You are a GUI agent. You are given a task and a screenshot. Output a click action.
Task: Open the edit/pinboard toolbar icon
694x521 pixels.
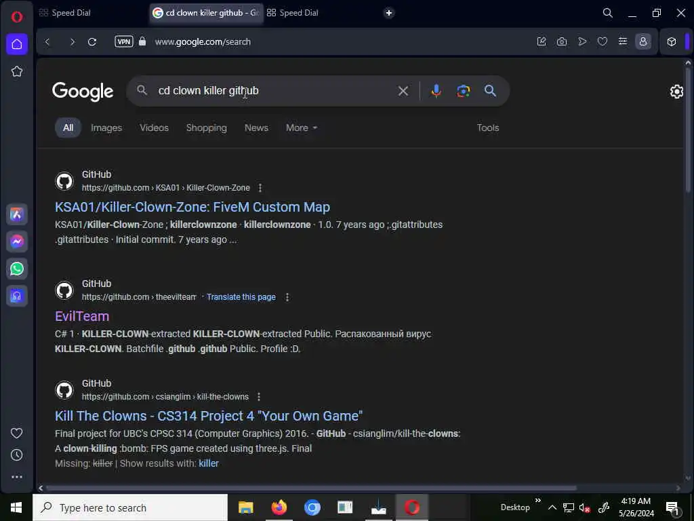coord(542,41)
